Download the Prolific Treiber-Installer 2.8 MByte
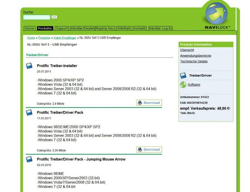 coord(149,103)
